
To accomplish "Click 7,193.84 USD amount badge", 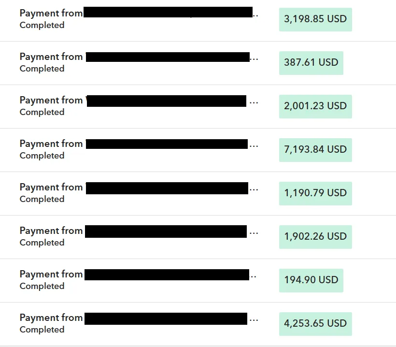I will click(315, 150).
